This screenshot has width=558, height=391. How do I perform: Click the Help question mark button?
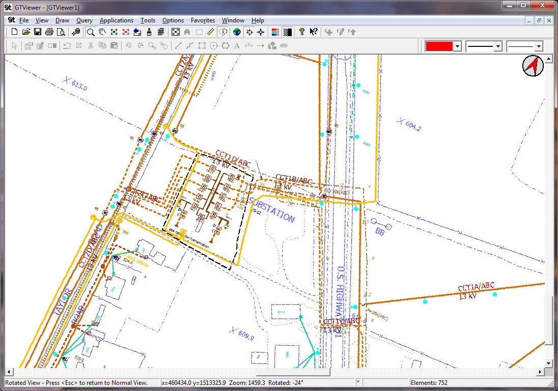[302, 32]
